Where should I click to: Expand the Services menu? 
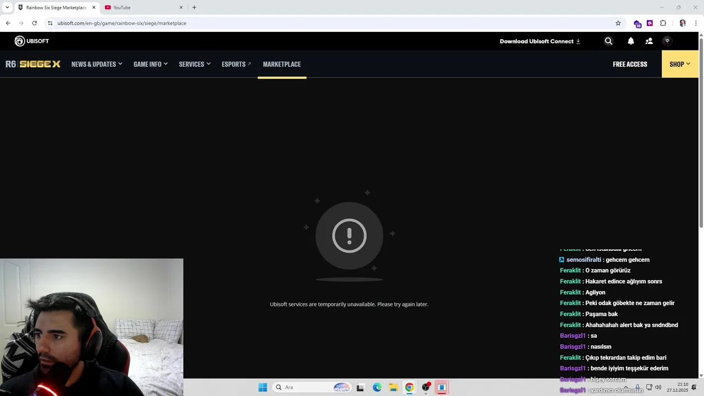tap(195, 64)
